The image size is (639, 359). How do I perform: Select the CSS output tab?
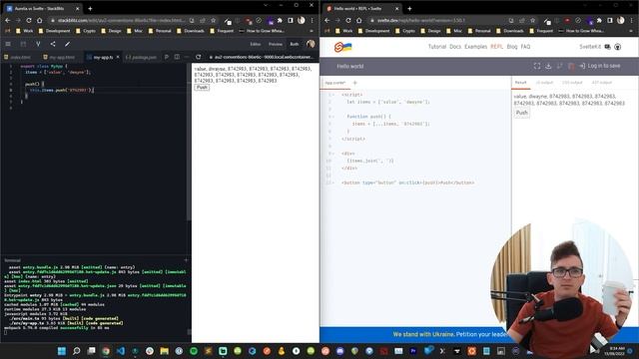click(x=572, y=83)
